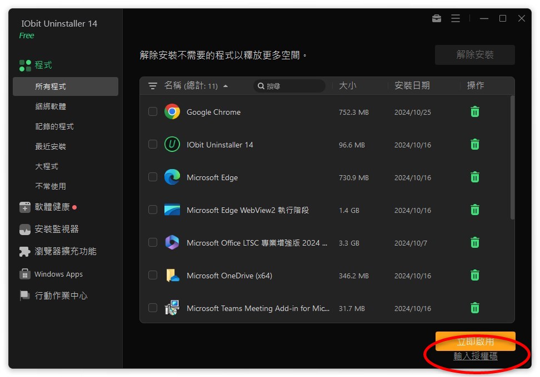Click the 行動作業中心 flag icon

[x=25, y=296]
